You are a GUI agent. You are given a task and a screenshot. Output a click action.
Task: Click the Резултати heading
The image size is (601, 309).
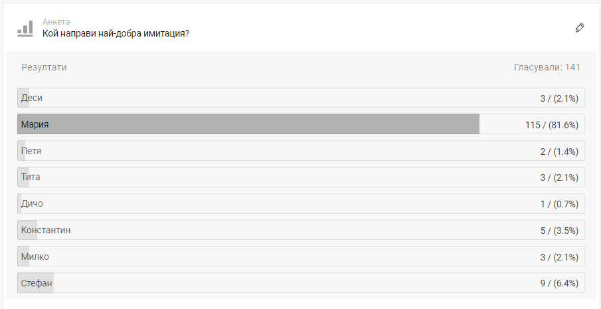pos(44,67)
